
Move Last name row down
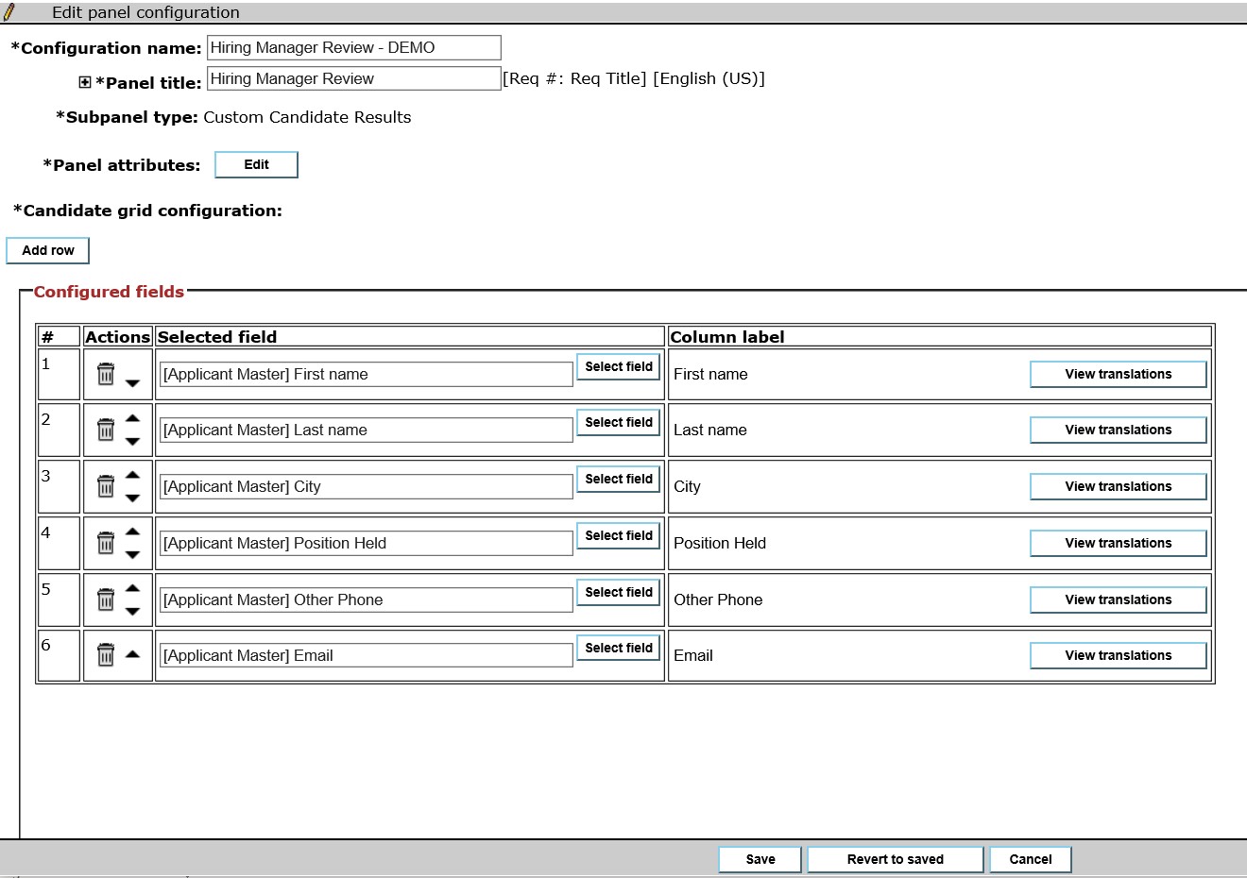click(x=132, y=441)
